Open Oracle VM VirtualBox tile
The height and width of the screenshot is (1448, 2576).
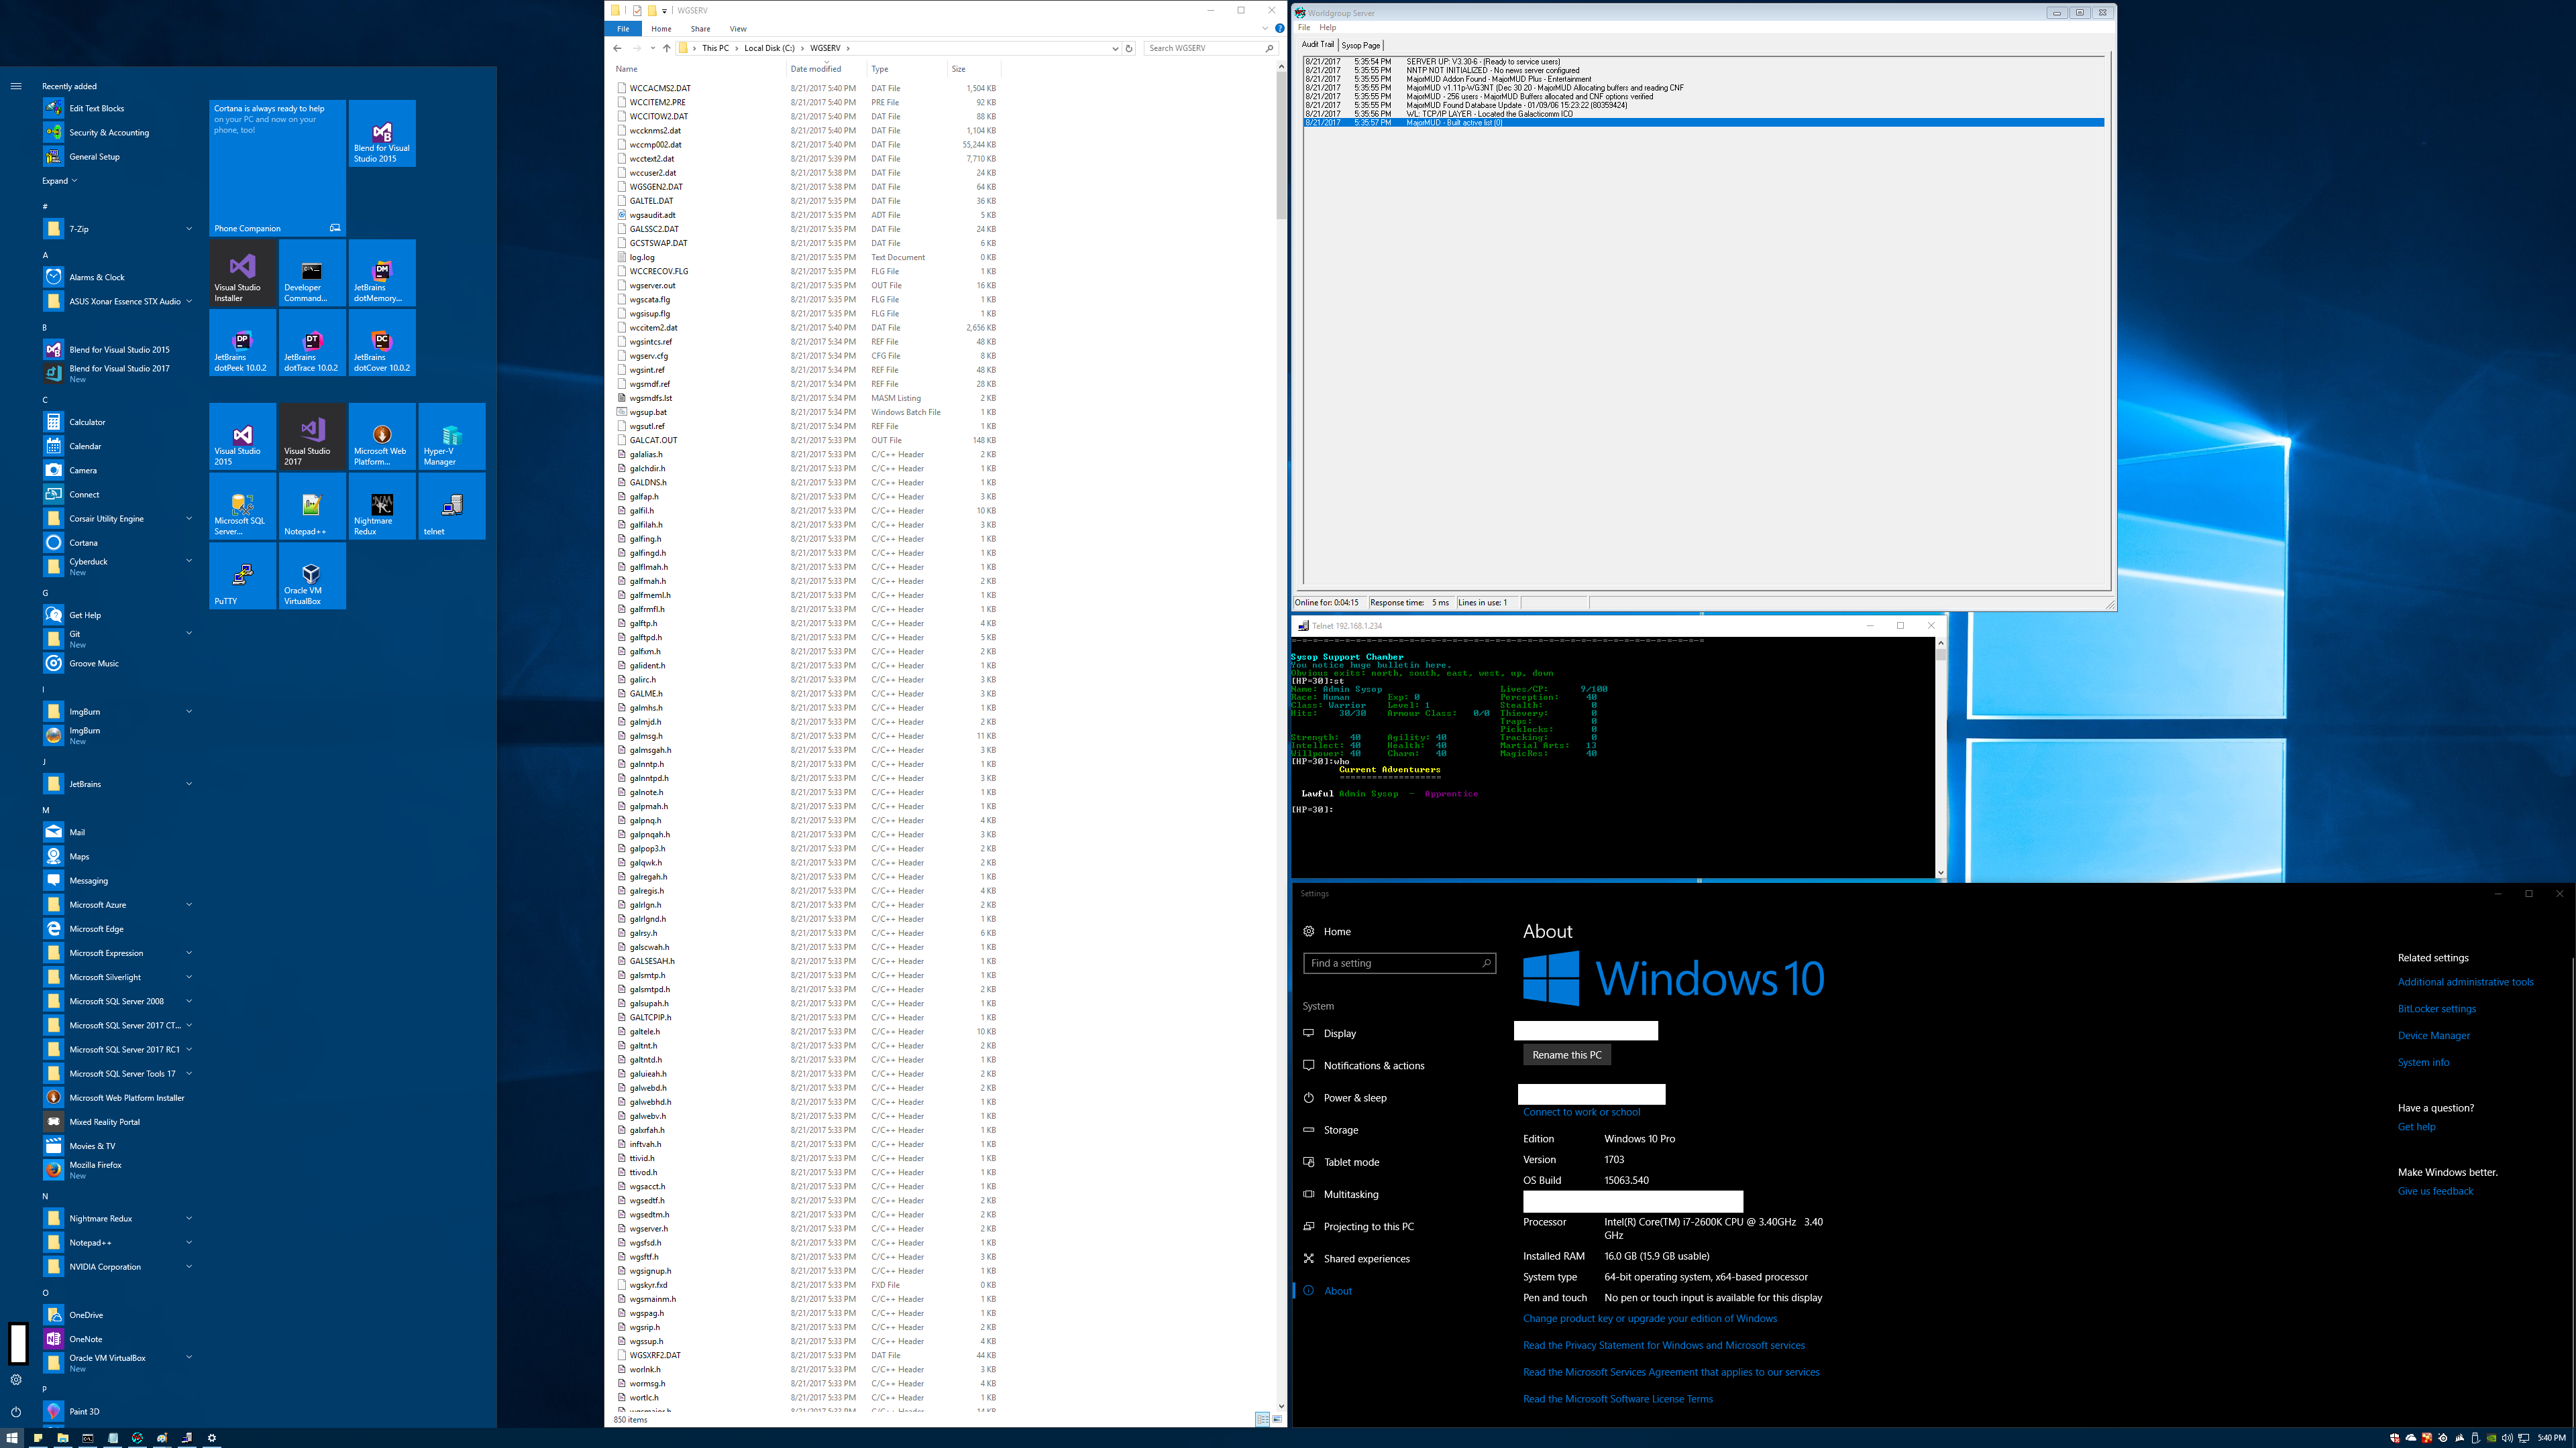[x=312, y=577]
